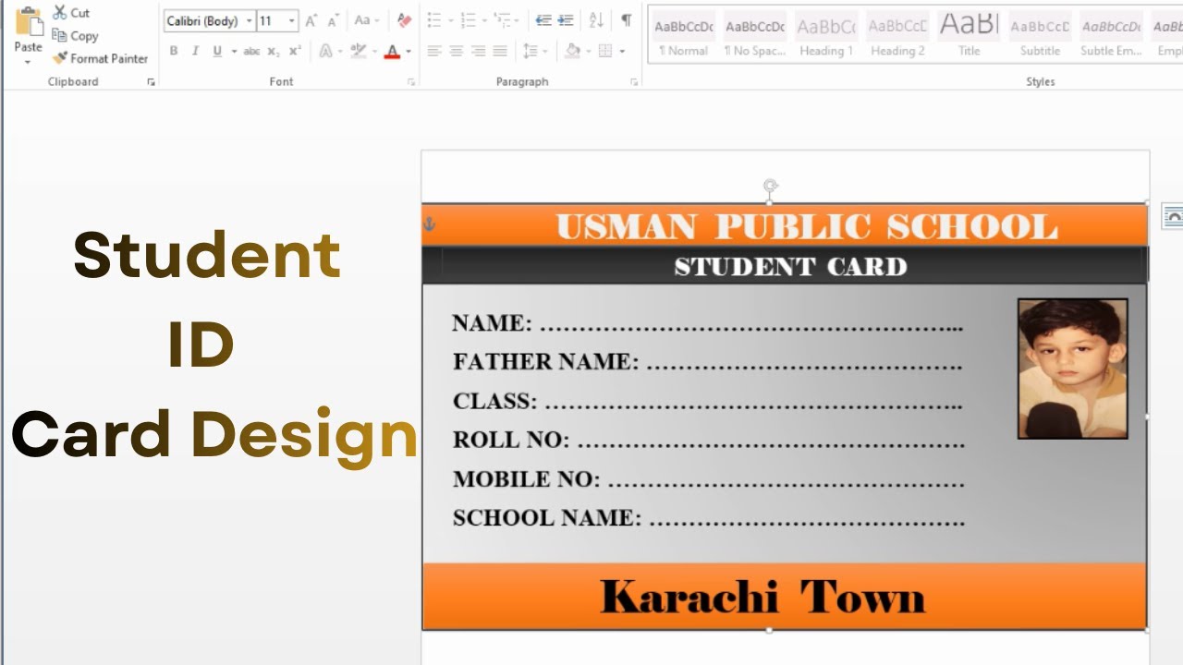Screen dimensions: 1183x665
Task: Align text to the left
Action: [434, 52]
